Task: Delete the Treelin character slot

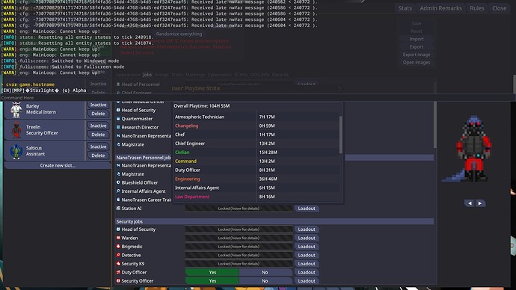Action: click(98, 135)
